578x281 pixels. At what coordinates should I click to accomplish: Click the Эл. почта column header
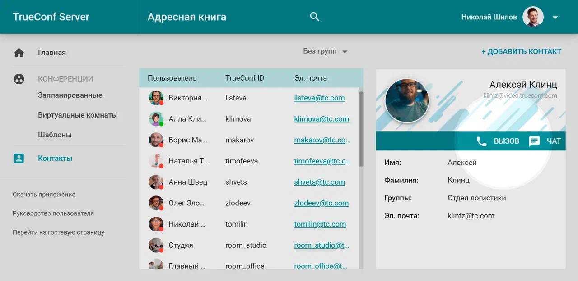(x=310, y=78)
